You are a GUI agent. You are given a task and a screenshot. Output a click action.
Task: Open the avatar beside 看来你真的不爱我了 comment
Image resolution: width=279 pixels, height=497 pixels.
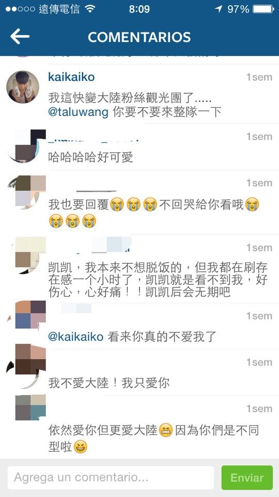point(26,316)
